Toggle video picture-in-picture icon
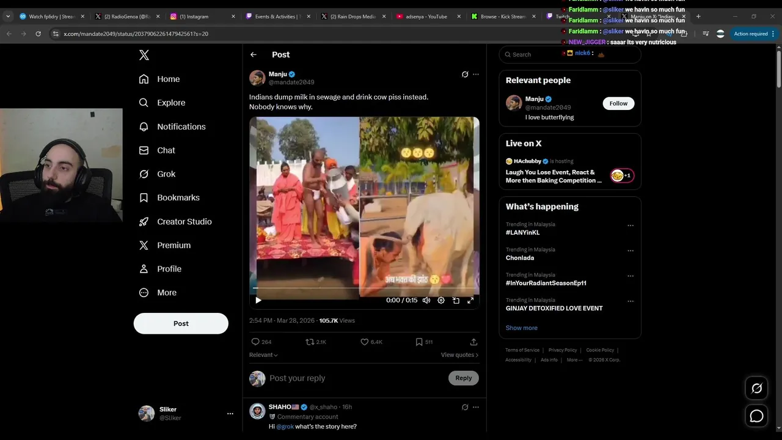 click(x=456, y=300)
